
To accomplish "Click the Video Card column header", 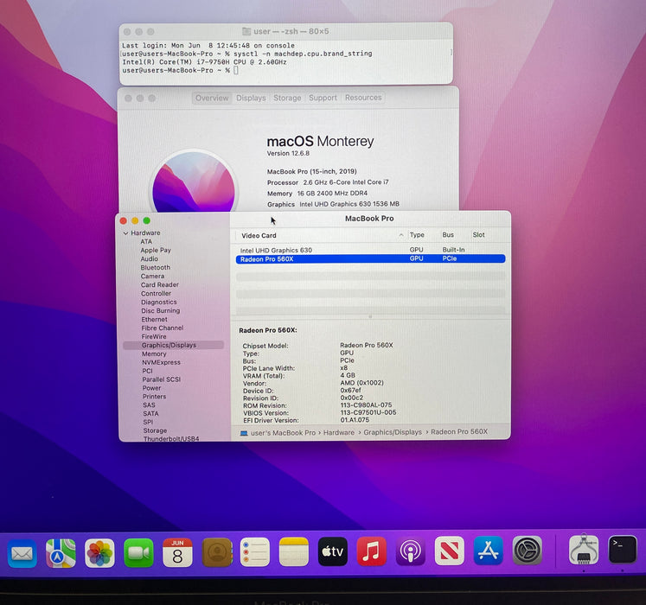I will pos(259,236).
